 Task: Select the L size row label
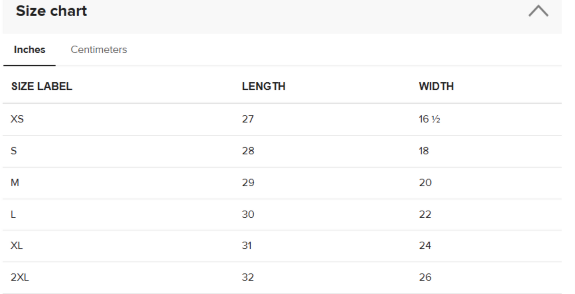point(13,215)
